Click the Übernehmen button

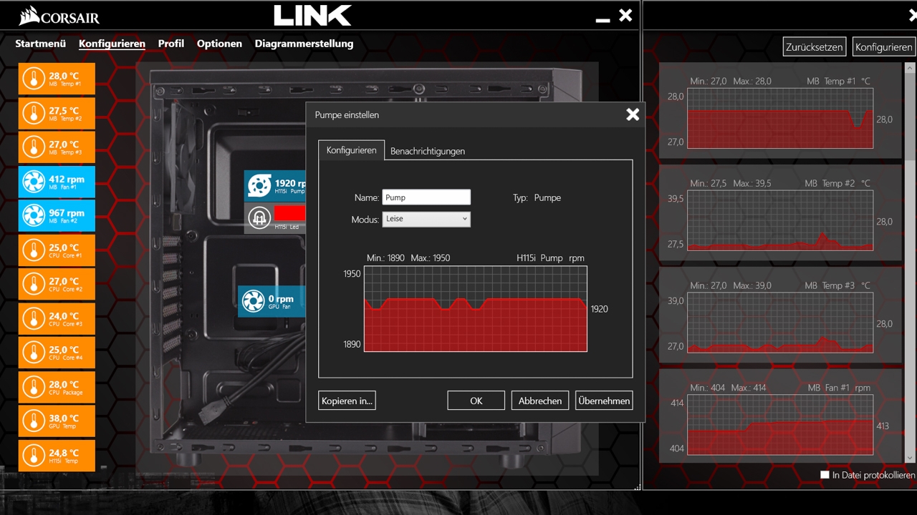604,401
